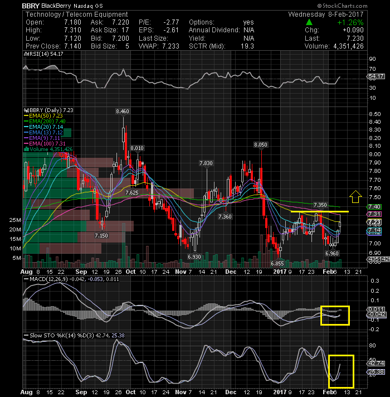
Task: Click the 8.460 price high label
Action: coord(123,111)
